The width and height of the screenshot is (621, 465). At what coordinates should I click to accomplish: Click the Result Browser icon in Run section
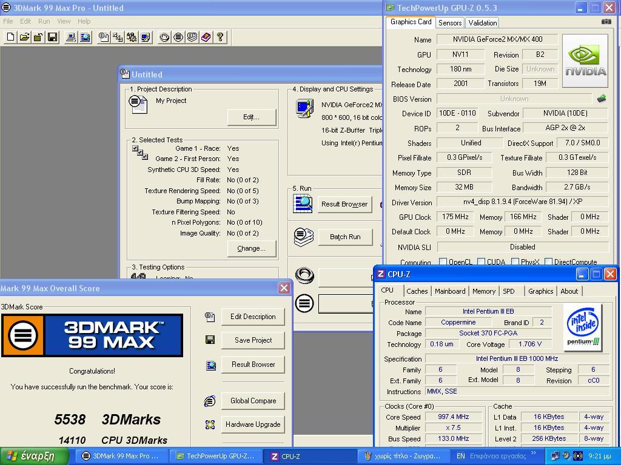click(303, 204)
